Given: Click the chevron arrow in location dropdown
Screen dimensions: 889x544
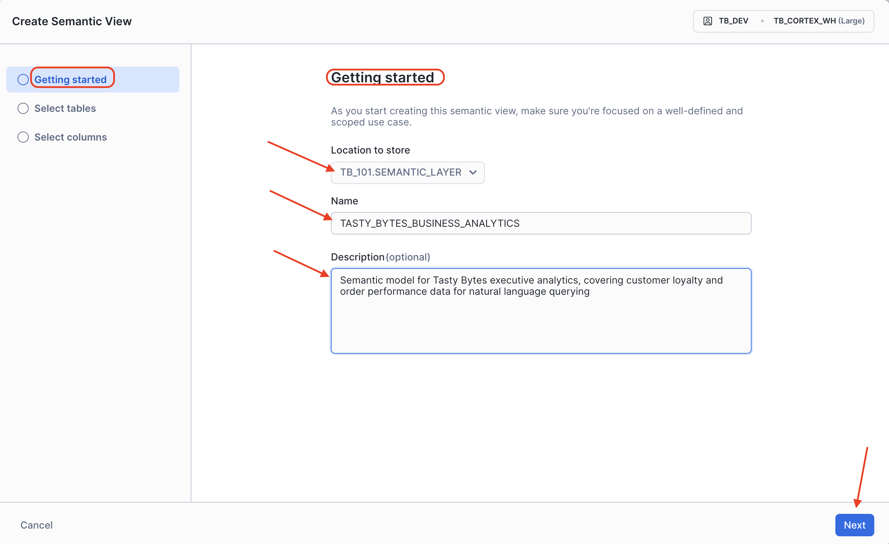Looking at the screenshot, I should (x=473, y=172).
